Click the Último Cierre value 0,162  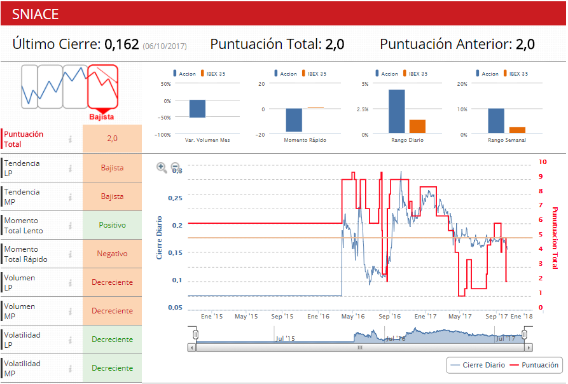click(121, 44)
